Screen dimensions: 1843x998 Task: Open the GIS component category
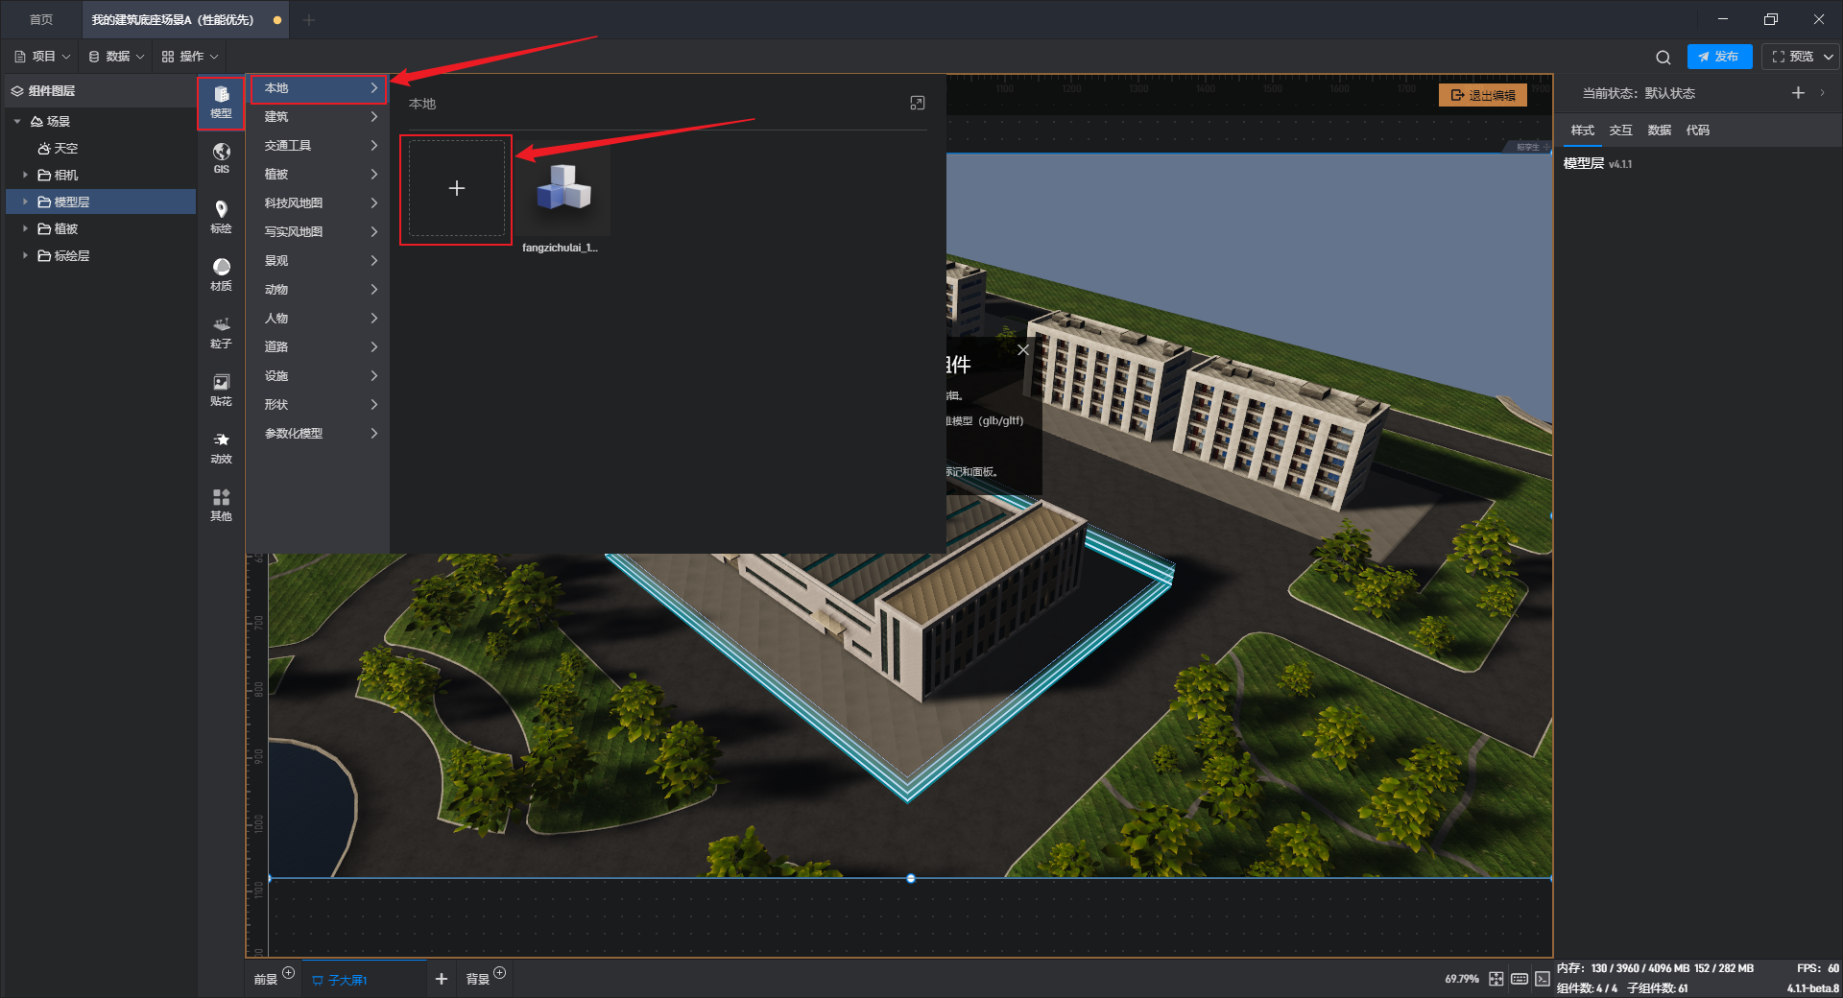click(221, 158)
